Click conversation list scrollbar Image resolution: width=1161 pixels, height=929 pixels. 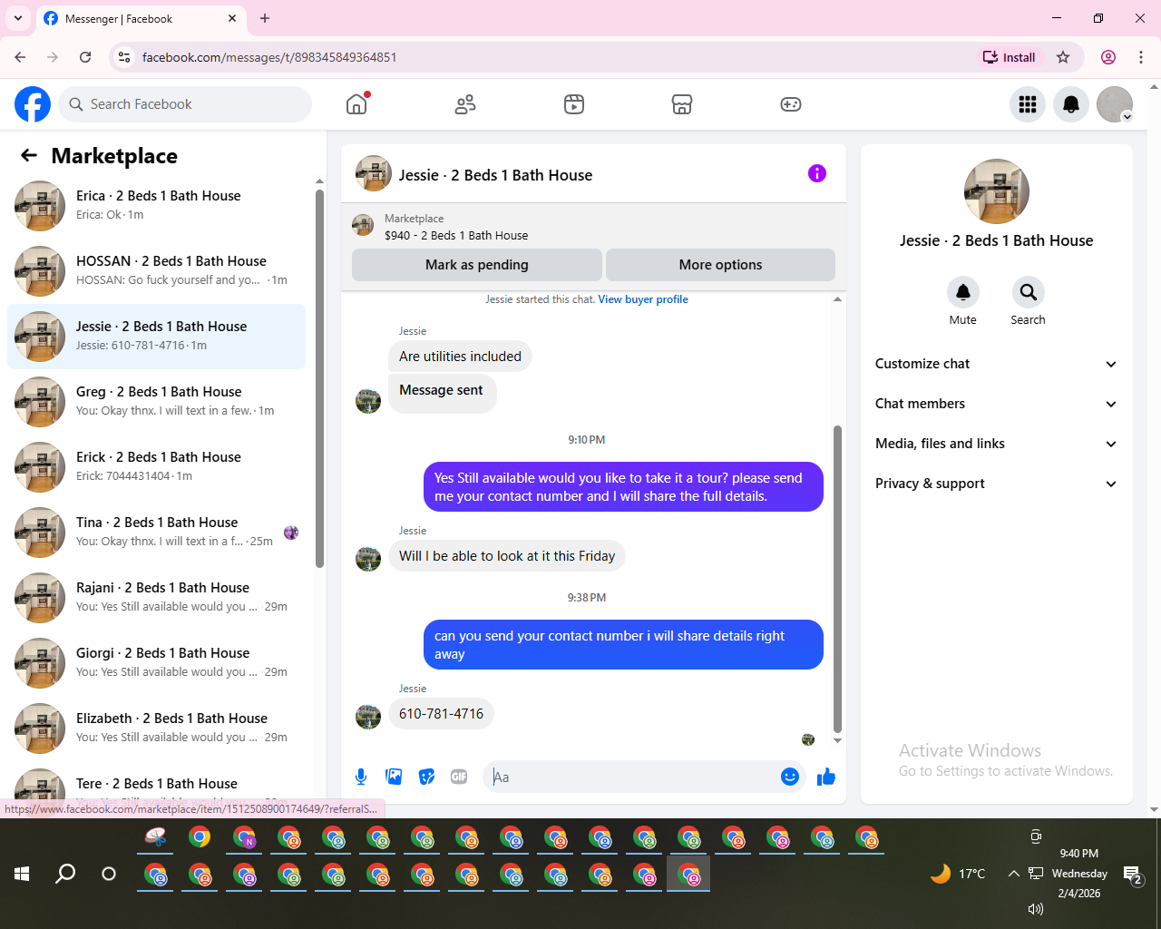tap(319, 378)
